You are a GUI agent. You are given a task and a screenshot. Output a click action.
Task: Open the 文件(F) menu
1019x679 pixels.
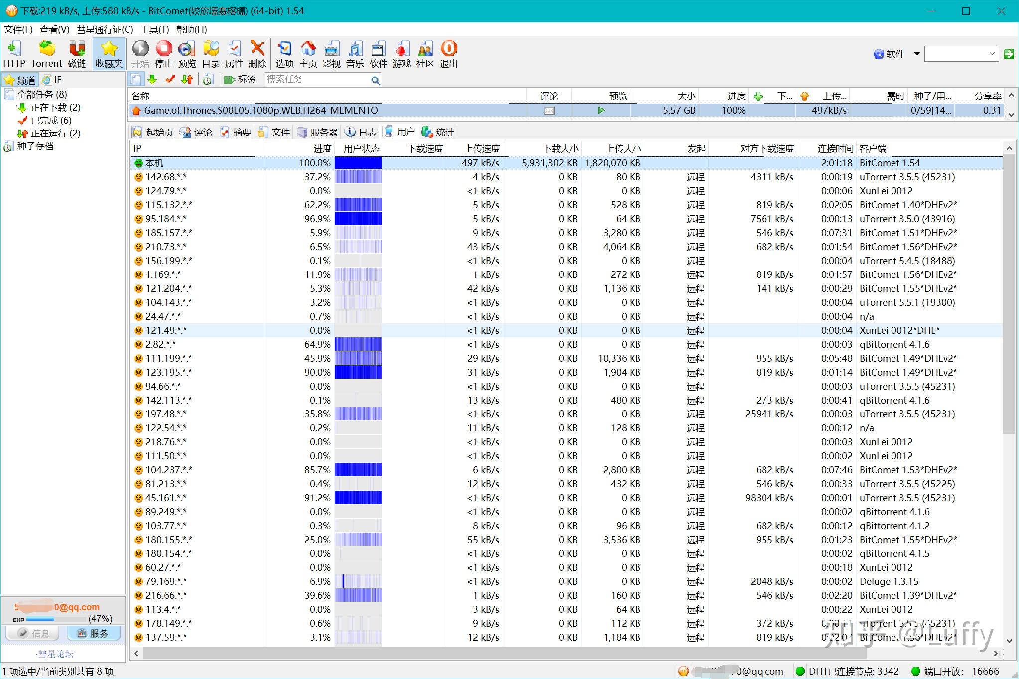coord(18,29)
